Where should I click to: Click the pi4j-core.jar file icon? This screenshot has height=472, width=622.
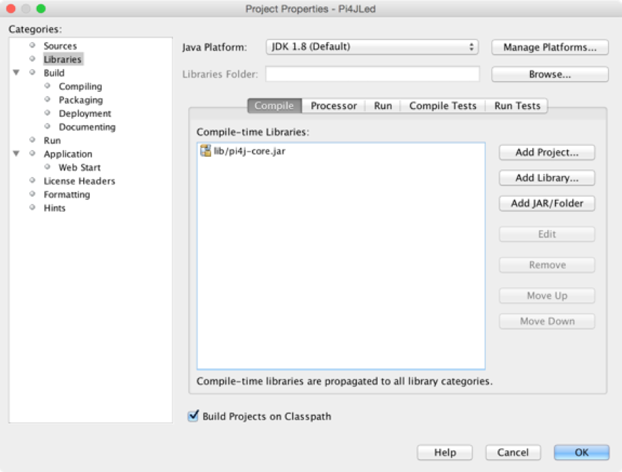[x=205, y=151]
